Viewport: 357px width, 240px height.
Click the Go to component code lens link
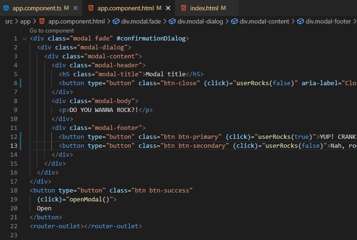pos(52,30)
